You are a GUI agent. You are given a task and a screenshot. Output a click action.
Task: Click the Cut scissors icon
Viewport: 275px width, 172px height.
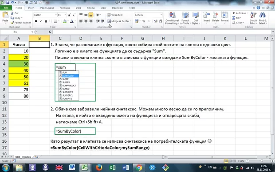(x=12, y=13)
